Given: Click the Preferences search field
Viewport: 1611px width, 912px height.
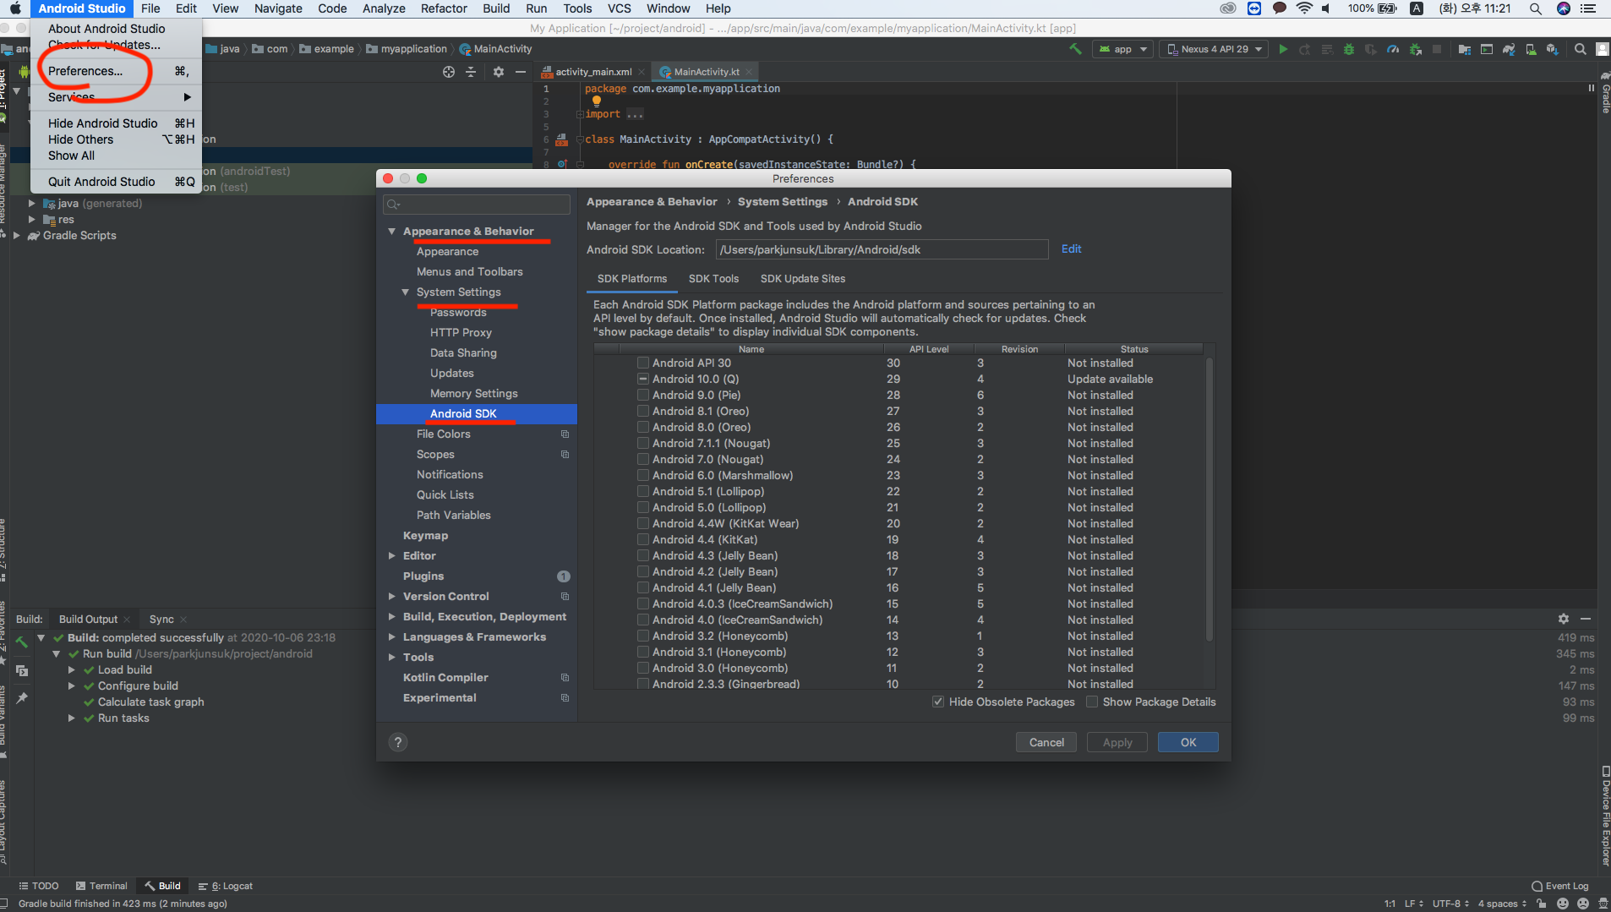Looking at the screenshot, I should point(477,204).
